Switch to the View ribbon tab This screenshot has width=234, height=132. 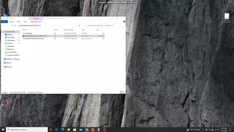pos(25,22)
